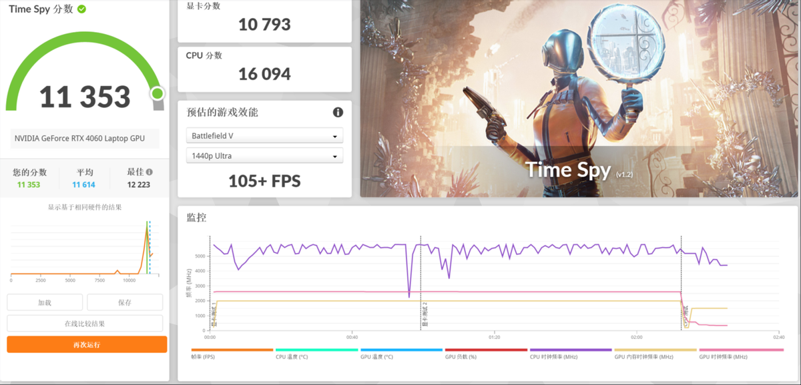The height and width of the screenshot is (385, 801).
Task: Toggle the GPU 负载 (%) legend series
Action: pos(486,350)
